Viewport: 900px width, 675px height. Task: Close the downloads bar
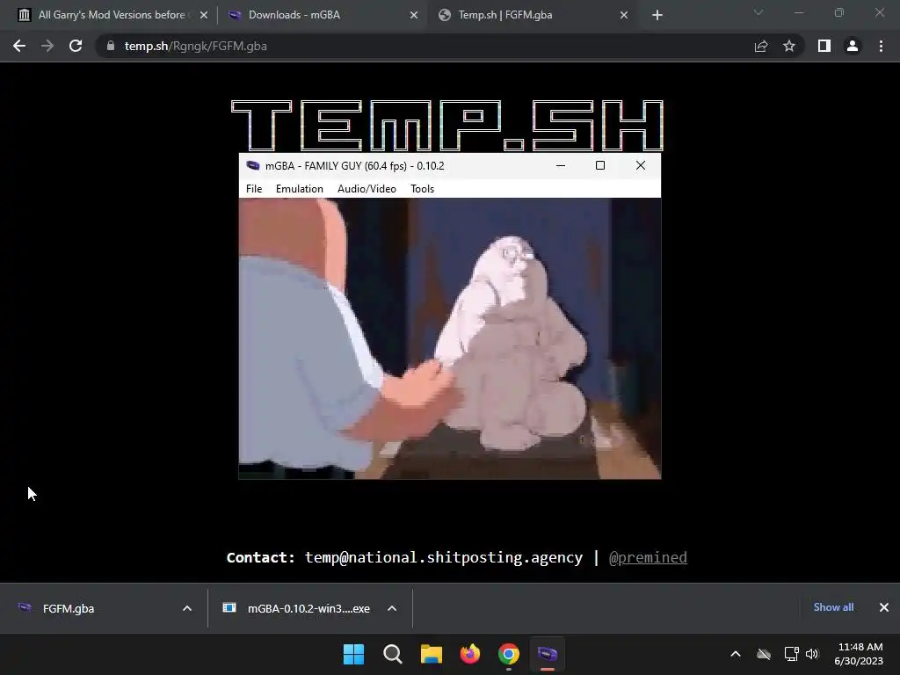coord(884,607)
